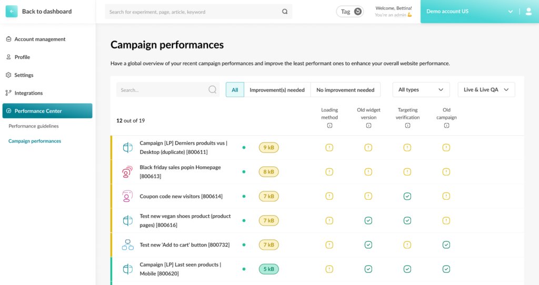Click info icon under Old widget version
The image size is (539, 285).
(x=368, y=126)
